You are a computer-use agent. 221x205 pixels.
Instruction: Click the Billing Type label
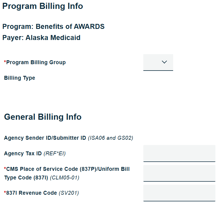(19, 78)
